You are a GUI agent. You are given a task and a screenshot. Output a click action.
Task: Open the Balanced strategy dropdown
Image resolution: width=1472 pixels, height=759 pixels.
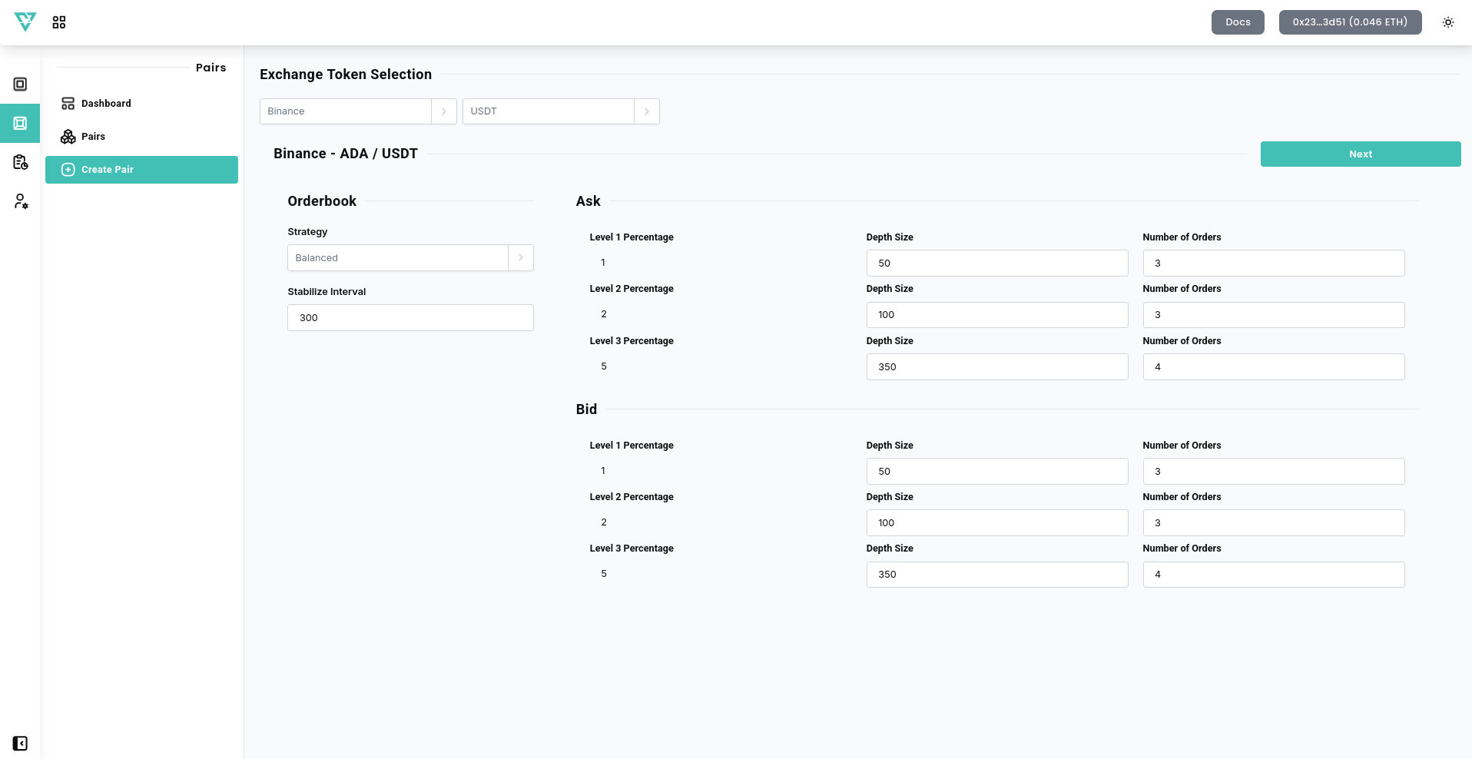coord(520,258)
